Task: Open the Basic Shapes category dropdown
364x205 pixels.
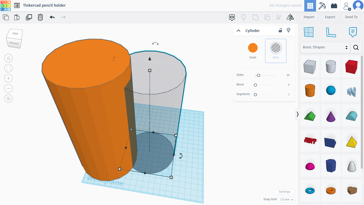Action: (x=325, y=47)
